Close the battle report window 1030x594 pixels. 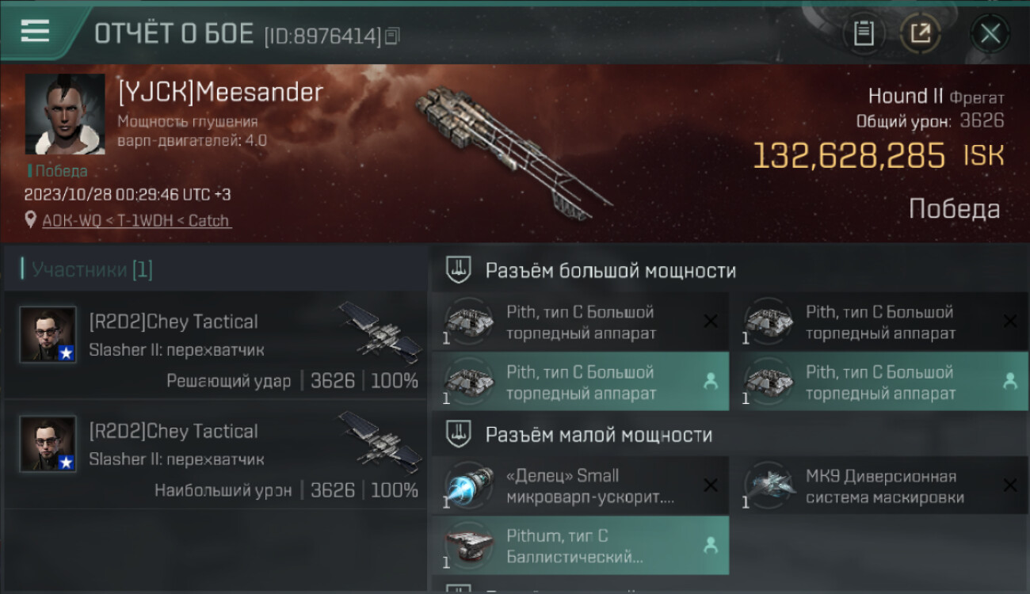(x=990, y=33)
